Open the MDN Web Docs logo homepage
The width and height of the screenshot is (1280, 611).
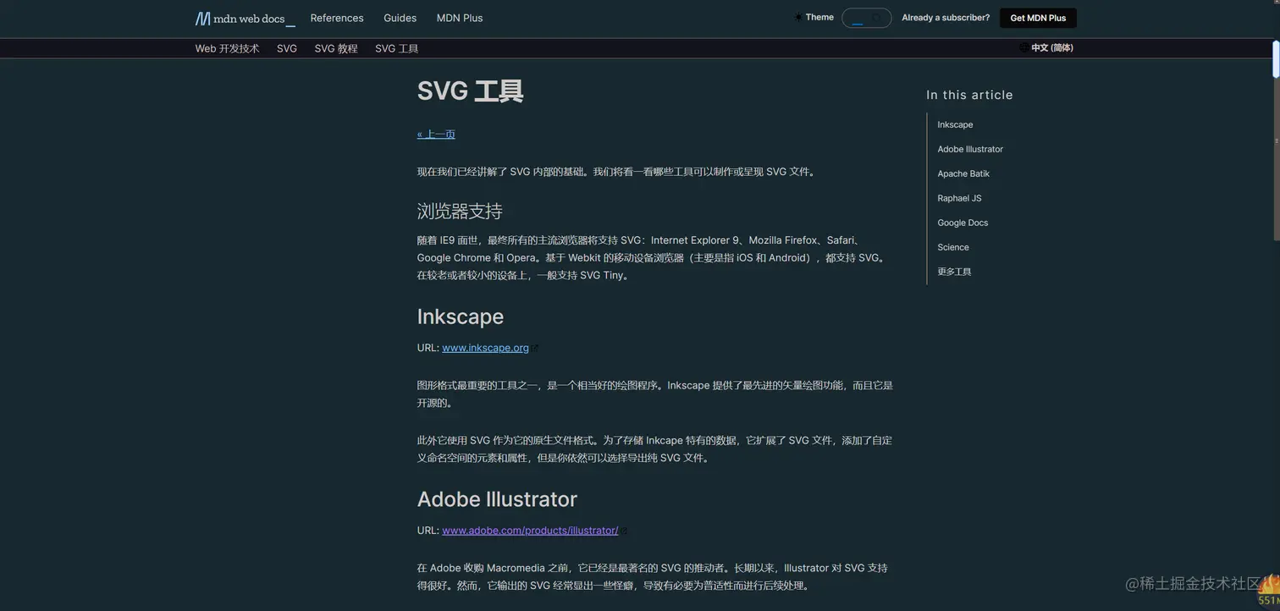click(245, 18)
